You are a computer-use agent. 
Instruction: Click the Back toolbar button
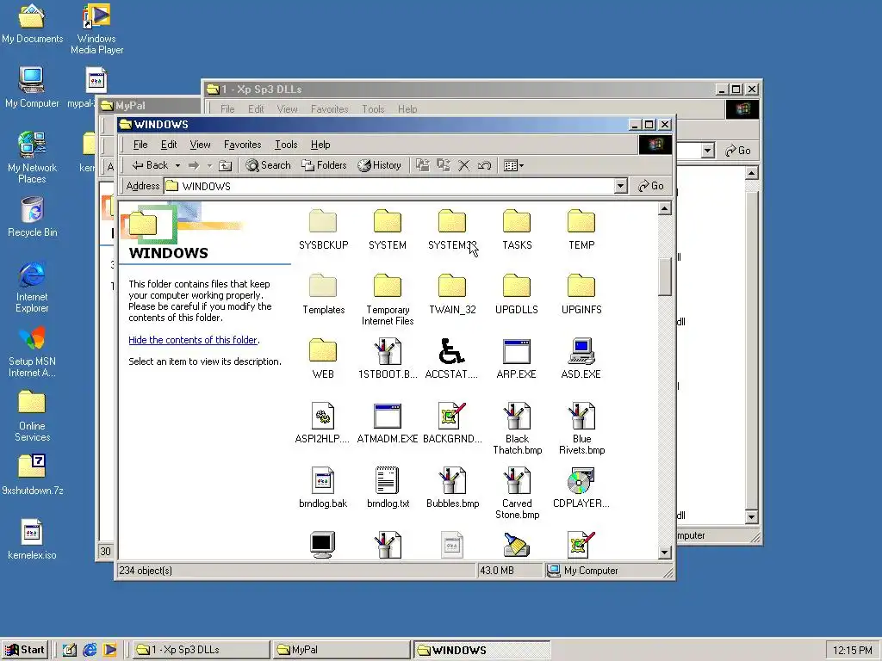(x=150, y=165)
